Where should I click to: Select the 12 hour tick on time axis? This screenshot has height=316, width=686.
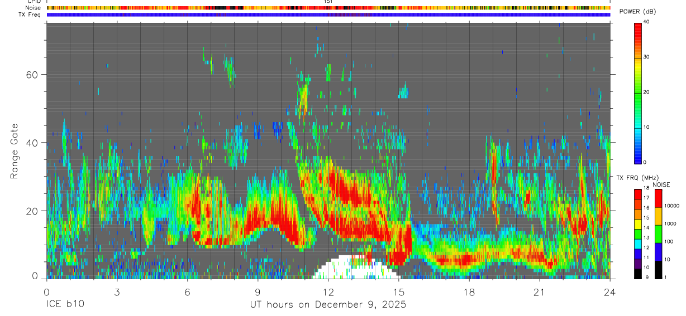click(x=328, y=291)
